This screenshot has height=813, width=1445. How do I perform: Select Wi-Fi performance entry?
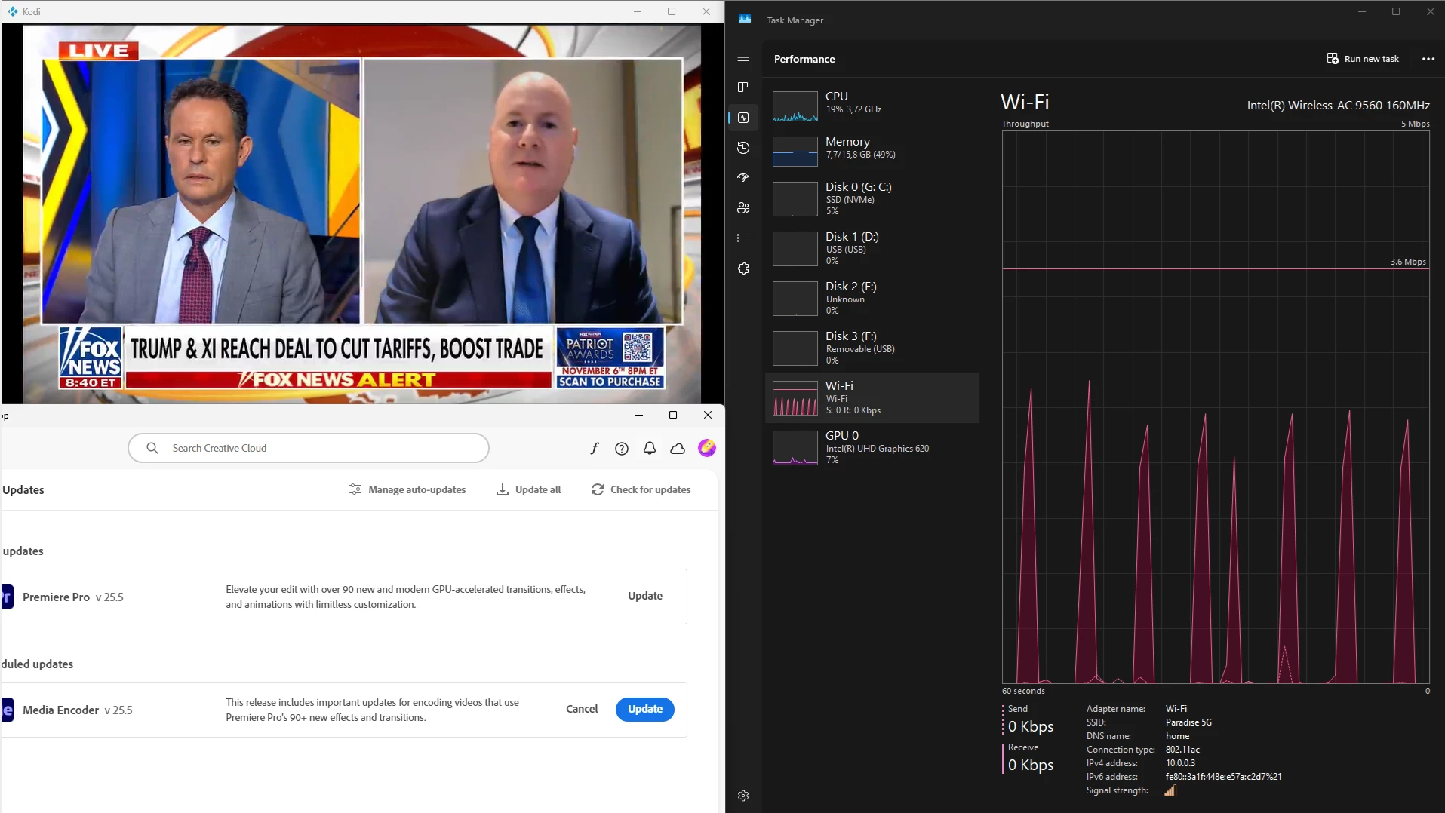(872, 397)
